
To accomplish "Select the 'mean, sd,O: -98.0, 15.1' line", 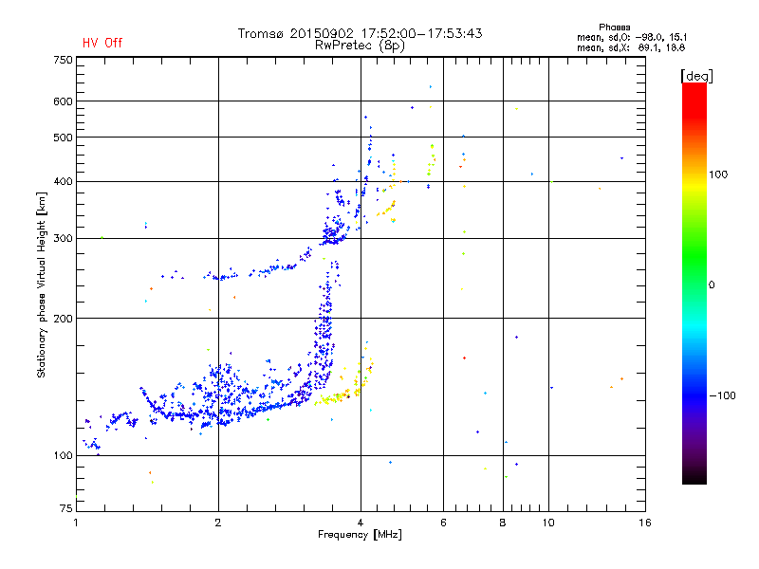I will (x=632, y=37).
